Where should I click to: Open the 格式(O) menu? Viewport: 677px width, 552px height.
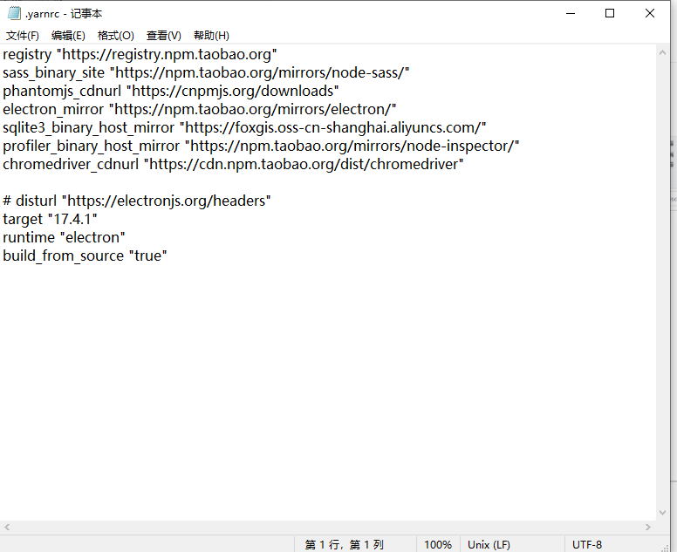pyautogui.click(x=116, y=36)
